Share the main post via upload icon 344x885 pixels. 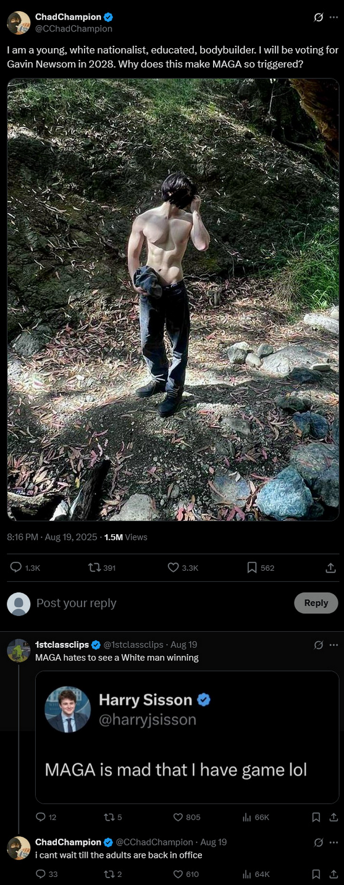331,568
